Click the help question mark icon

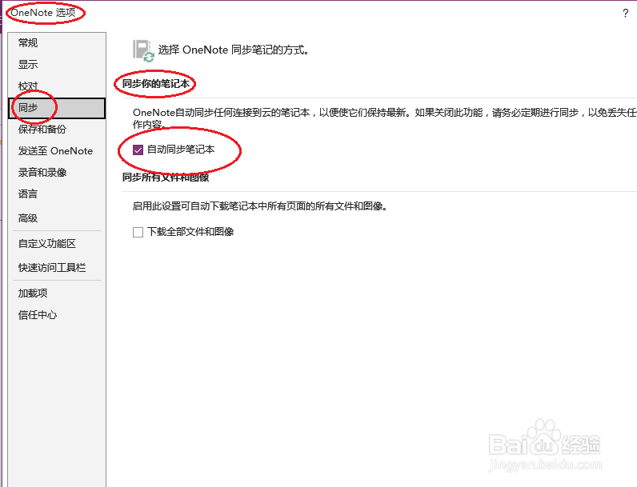pyautogui.click(x=625, y=14)
